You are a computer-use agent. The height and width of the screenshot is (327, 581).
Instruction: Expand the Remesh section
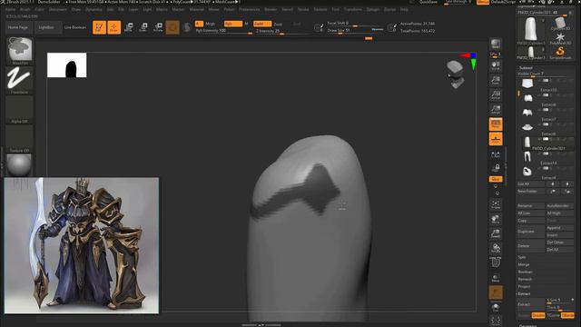pyautogui.click(x=525, y=279)
